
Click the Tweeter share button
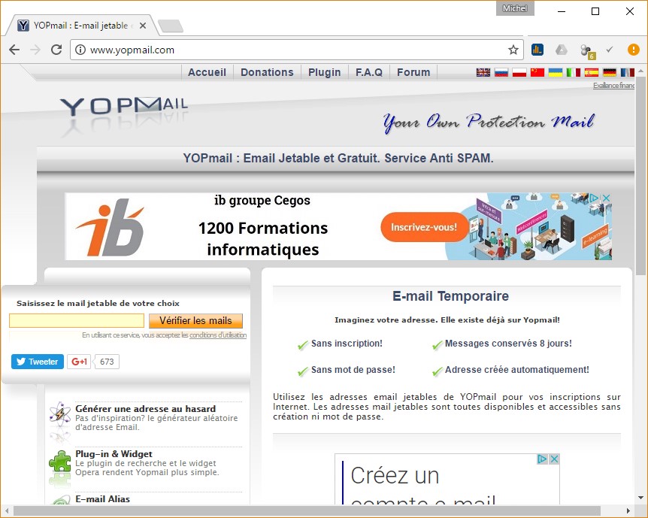coord(37,362)
